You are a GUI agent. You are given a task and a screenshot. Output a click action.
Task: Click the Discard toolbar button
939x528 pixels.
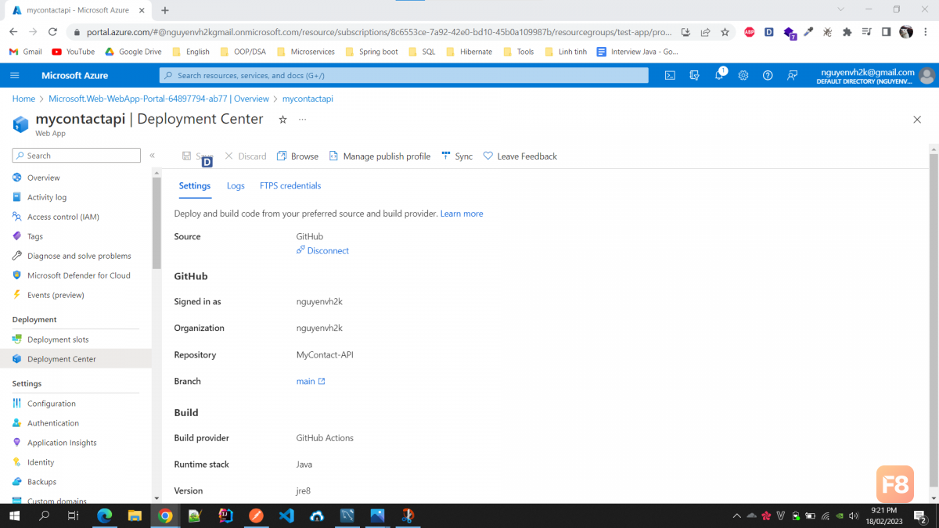[x=246, y=156]
